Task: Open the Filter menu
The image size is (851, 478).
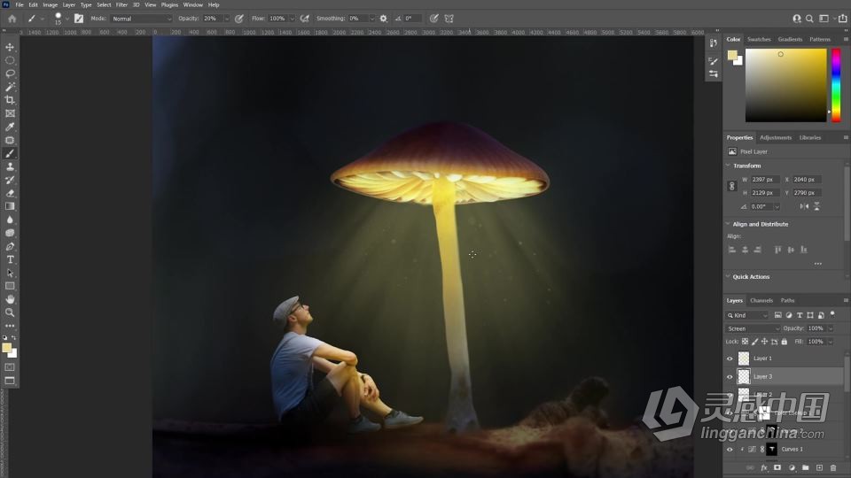Action: click(121, 5)
